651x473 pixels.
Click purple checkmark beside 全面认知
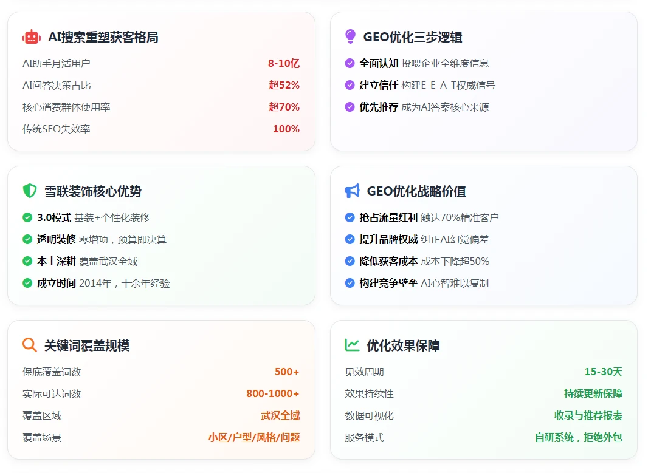pyautogui.click(x=350, y=63)
